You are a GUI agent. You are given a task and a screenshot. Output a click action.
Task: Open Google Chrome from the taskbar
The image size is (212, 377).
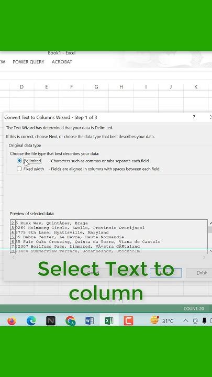[70, 321]
